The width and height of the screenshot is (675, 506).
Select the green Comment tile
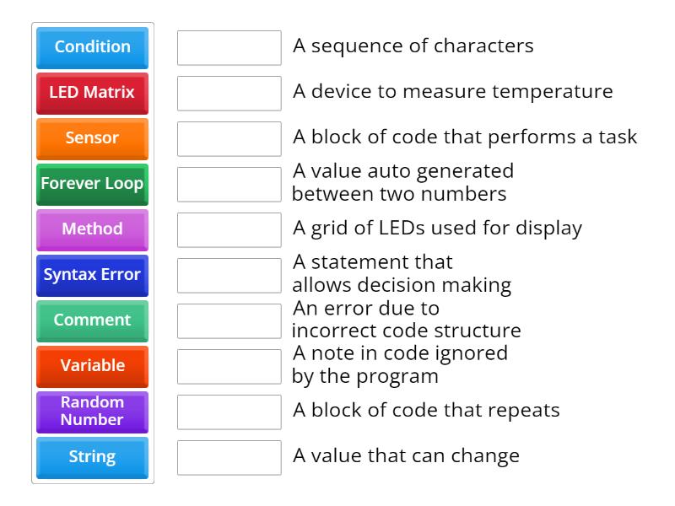[x=92, y=320]
